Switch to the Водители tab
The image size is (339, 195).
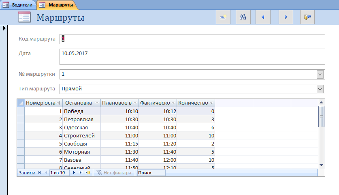(18, 5)
